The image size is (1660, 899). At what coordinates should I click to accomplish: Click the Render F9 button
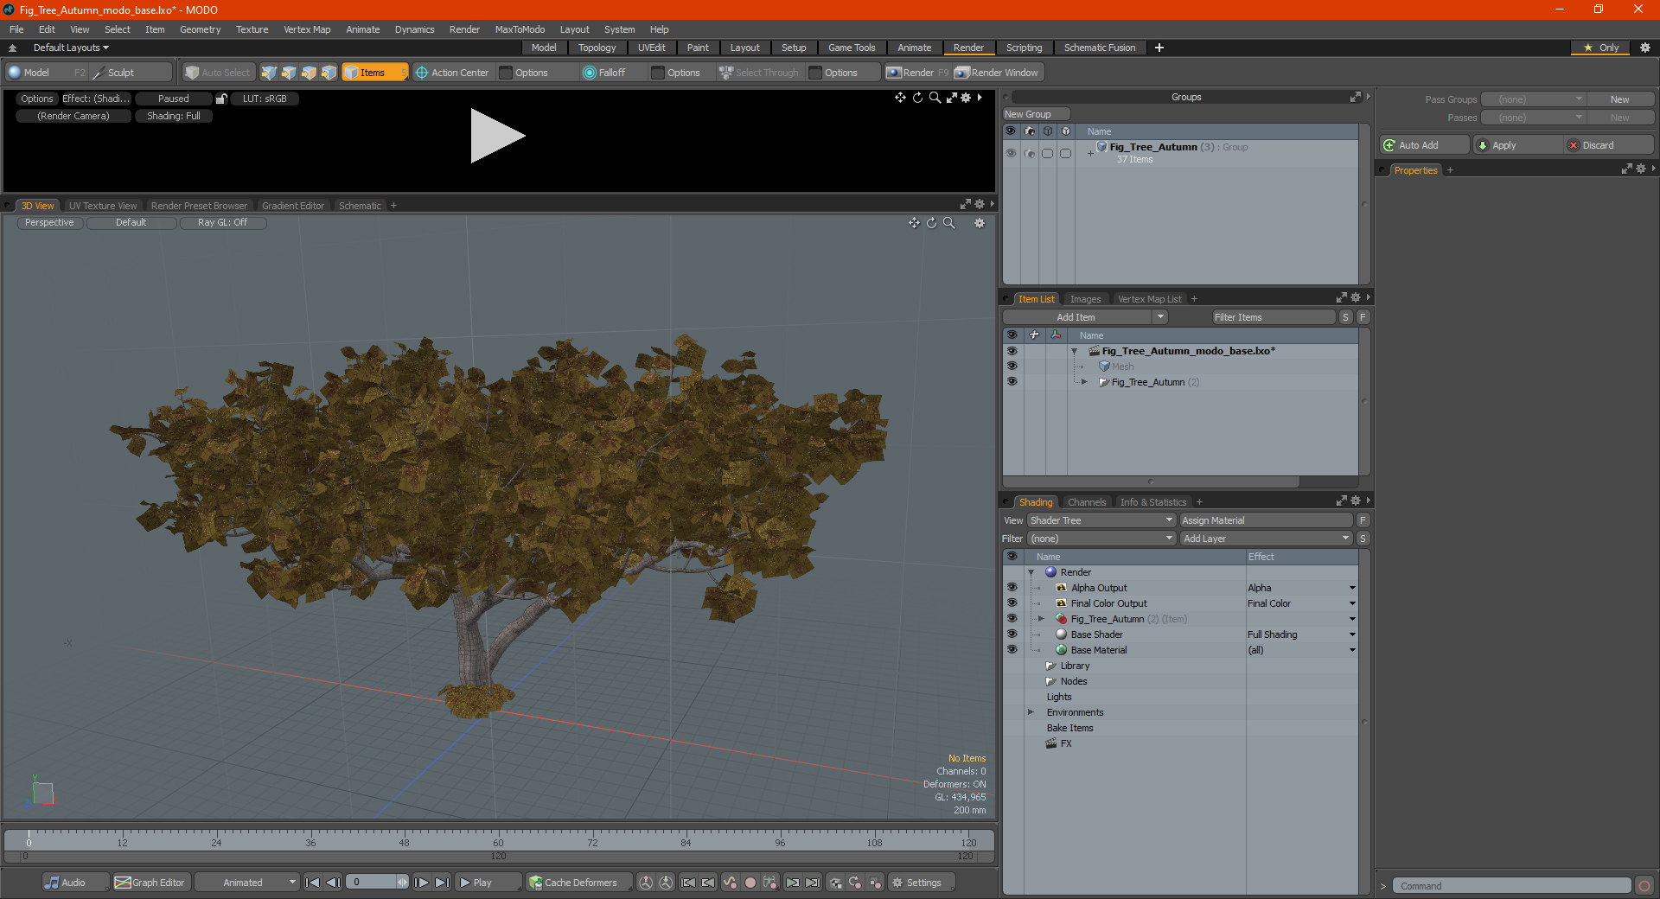pos(917,73)
